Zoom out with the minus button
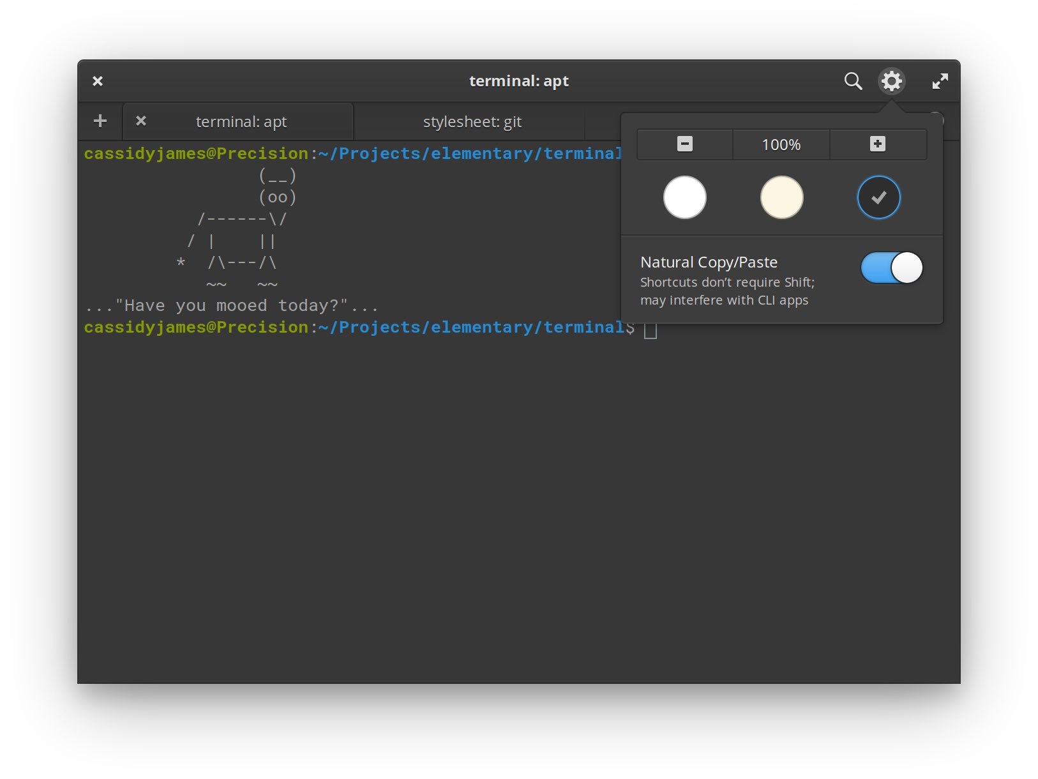This screenshot has height=779, width=1038. pos(685,144)
